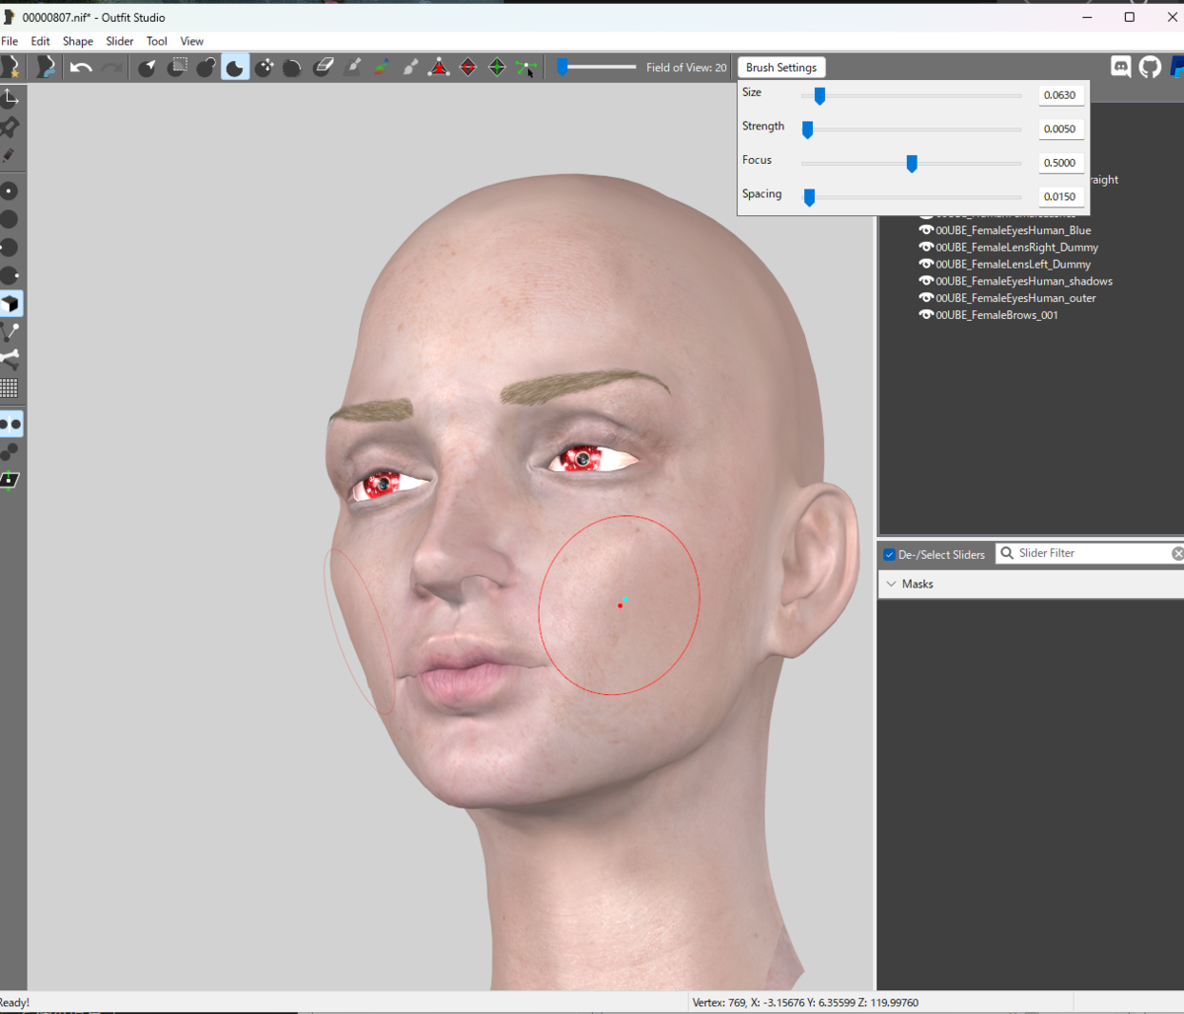This screenshot has height=1014, width=1184.
Task: Select the red-diamond Flip Edge tool
Action: coord(469,67)
